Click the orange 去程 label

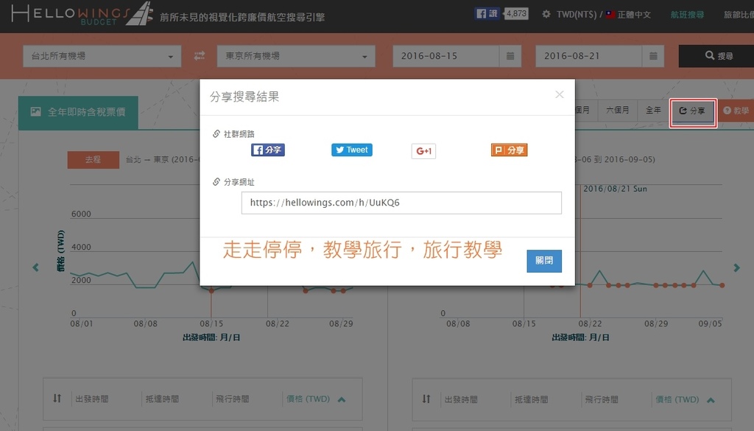[94, 160]
